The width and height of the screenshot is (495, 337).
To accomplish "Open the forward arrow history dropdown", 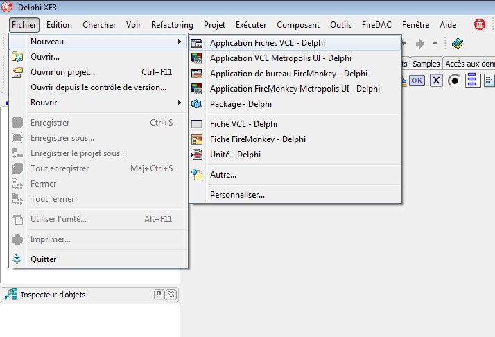I will click(435, 44).
